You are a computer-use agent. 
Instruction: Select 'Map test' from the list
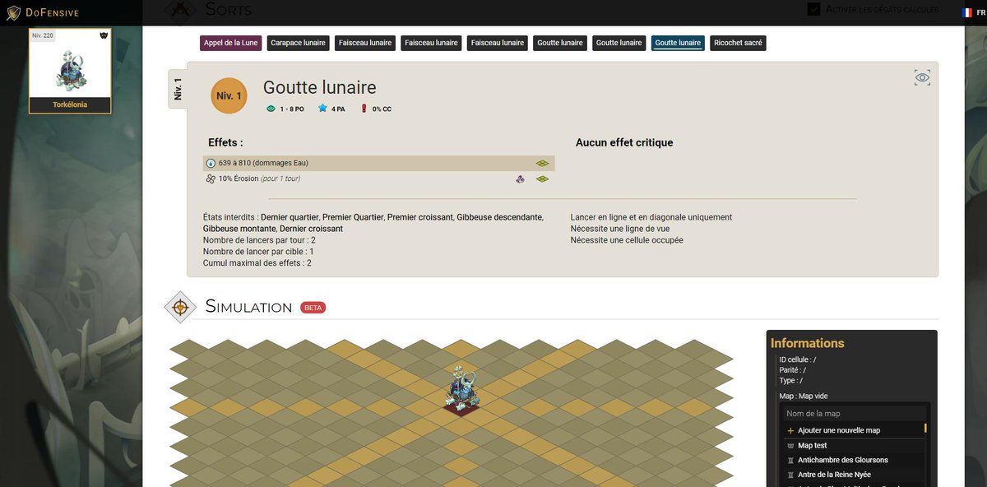(812, 445)
